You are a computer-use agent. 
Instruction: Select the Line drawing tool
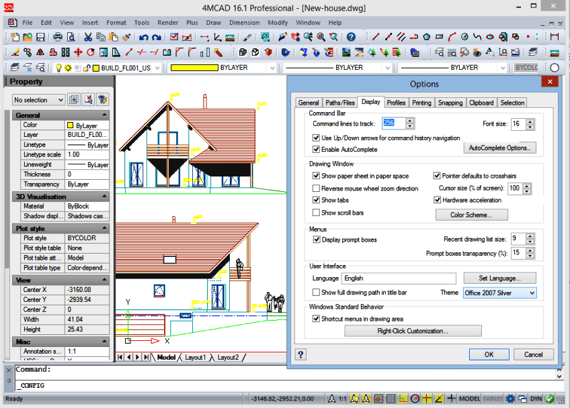point(376,37)
